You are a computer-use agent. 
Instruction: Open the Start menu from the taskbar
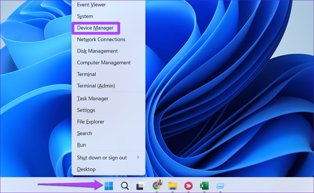(109, 186)
